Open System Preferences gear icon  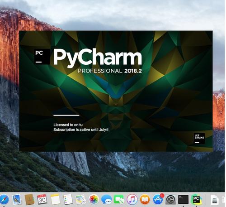[x=170, y=199]
